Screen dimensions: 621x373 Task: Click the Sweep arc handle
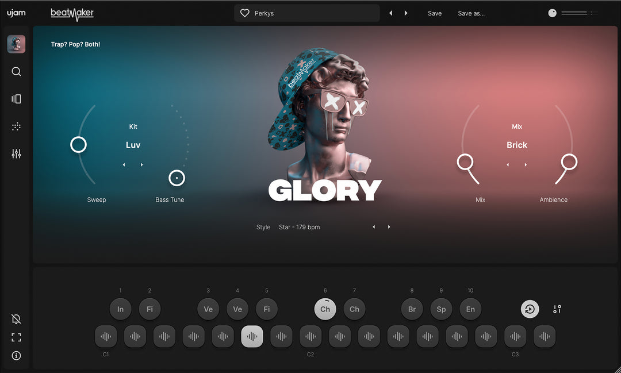tap(78, 145)
